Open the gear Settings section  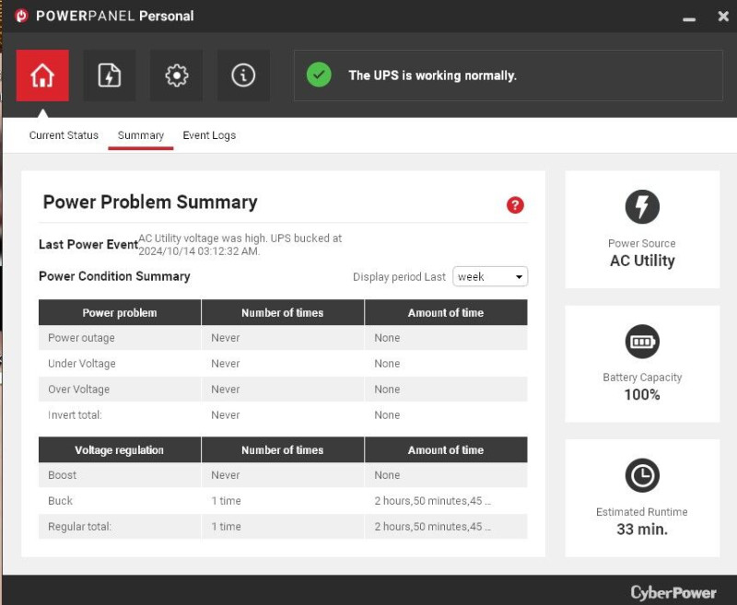(x=176, y=76)
